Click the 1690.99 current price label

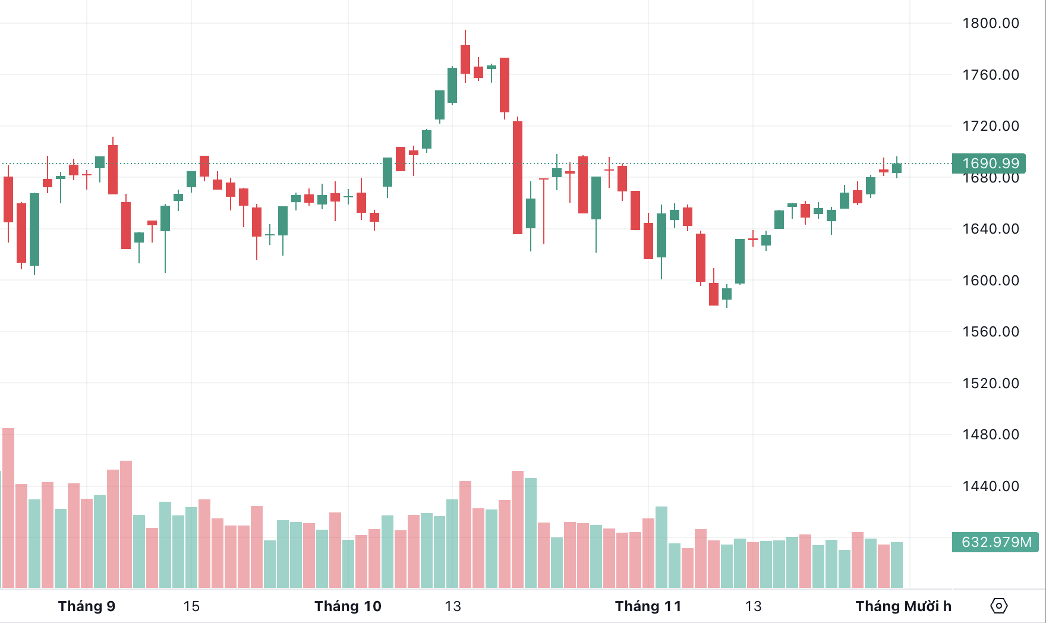point(990,163)
